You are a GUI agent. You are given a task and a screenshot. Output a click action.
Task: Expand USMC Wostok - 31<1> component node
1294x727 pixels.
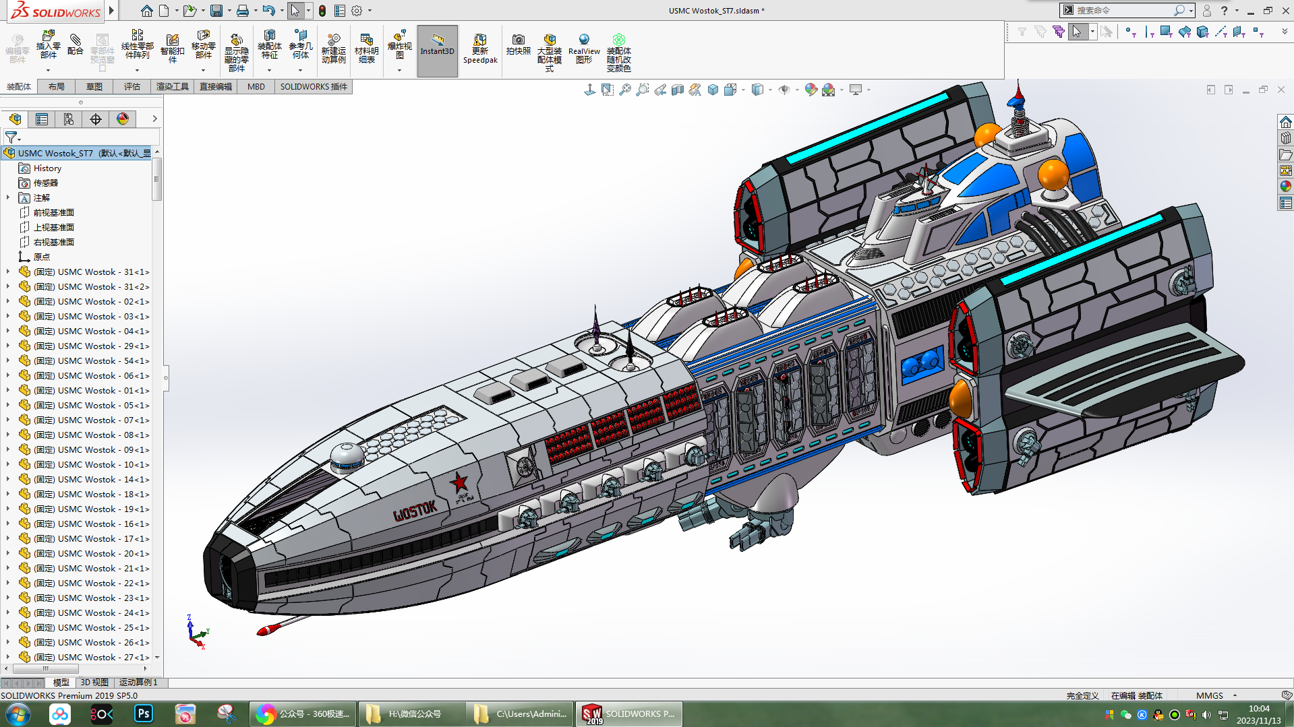[8, 272]
